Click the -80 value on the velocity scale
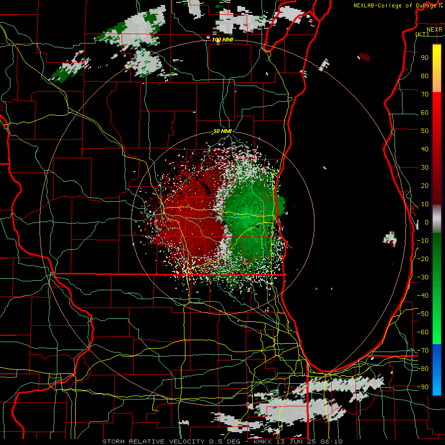The width and height of the screenshot is (445, 445). click(423, 369)
